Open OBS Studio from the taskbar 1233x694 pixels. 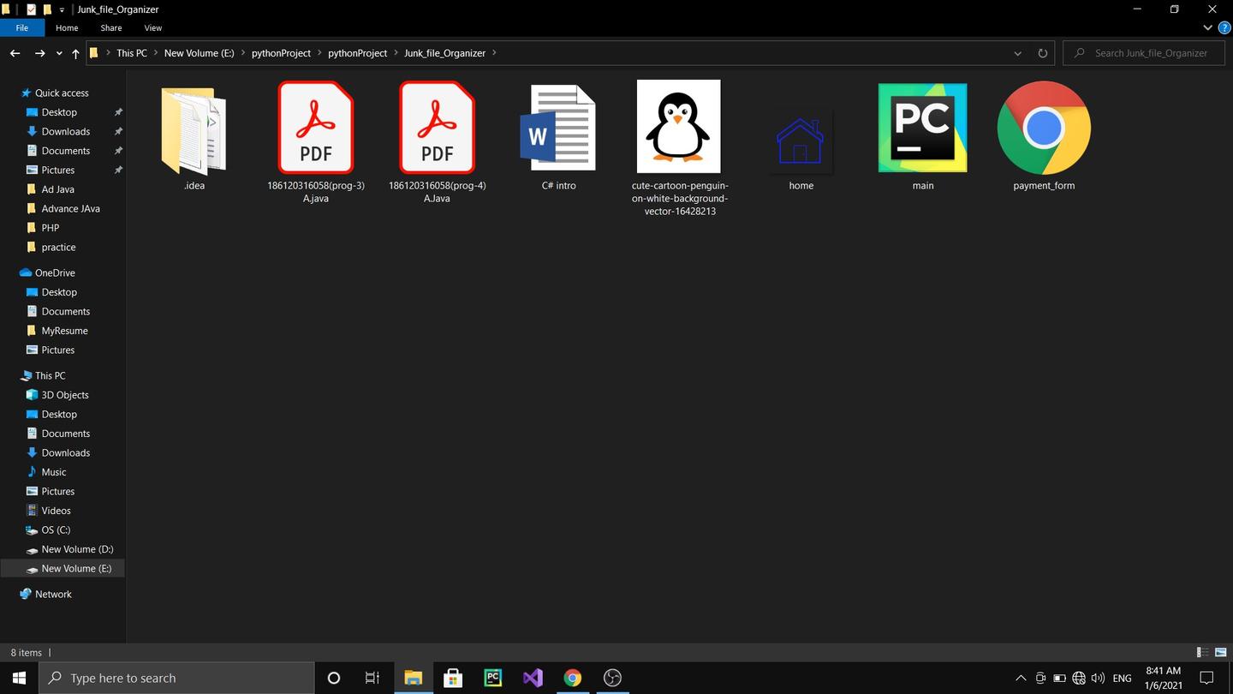pos(612,678)
